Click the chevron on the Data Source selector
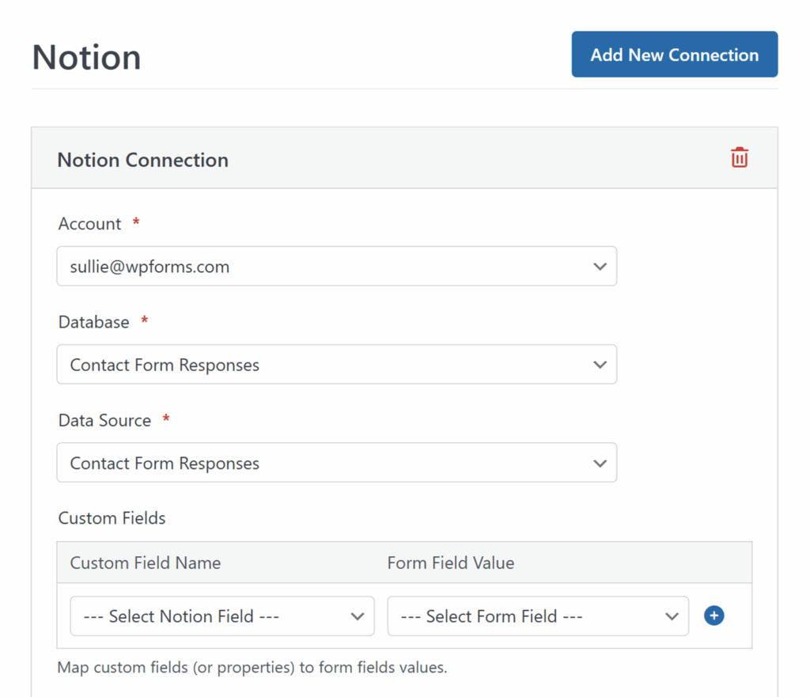Viewport: 810px width, 697px height. pos(600,463)
